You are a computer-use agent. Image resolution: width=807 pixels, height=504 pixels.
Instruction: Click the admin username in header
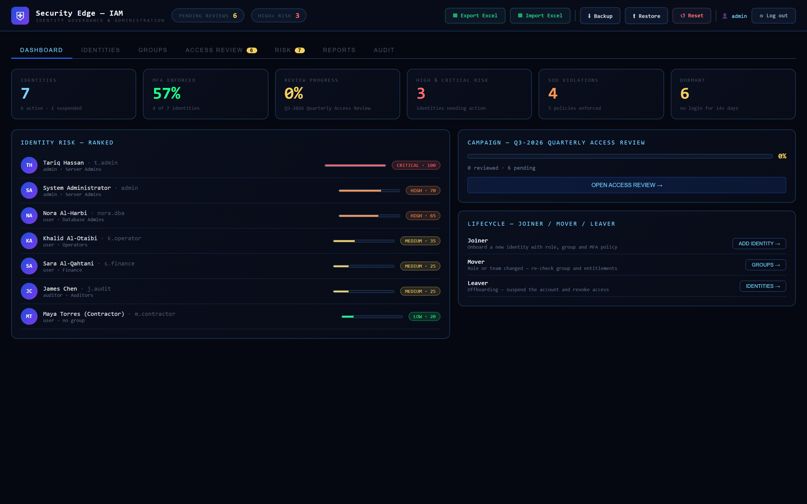[x=739, y=16]
